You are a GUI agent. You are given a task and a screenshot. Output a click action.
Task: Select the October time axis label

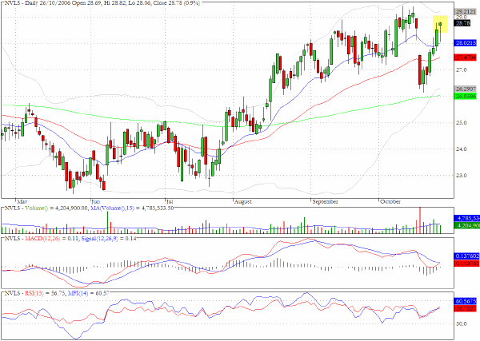390,202
